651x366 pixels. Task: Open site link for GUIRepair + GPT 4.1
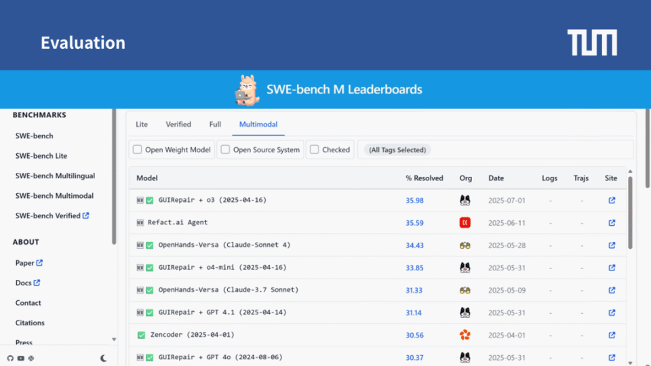click(612, 312)
